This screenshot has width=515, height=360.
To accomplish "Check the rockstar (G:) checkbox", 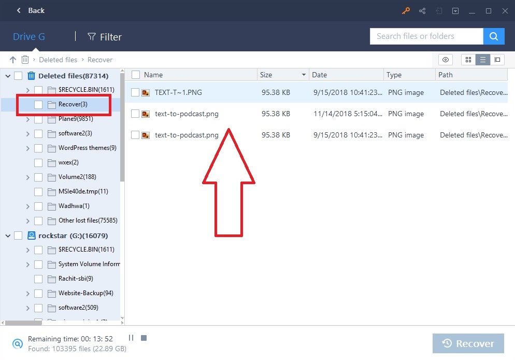I will click(x=18, y=236).
